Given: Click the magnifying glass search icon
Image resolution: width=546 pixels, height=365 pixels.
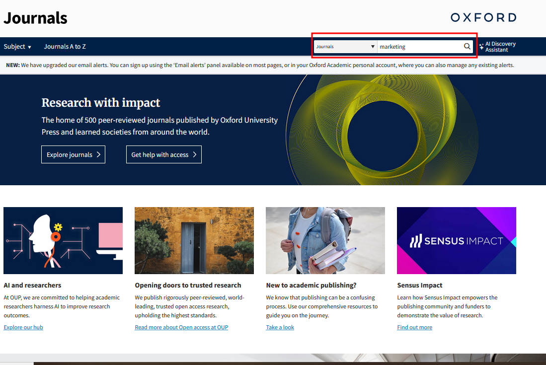Looking at the screenshot, I should coord(467,47).
